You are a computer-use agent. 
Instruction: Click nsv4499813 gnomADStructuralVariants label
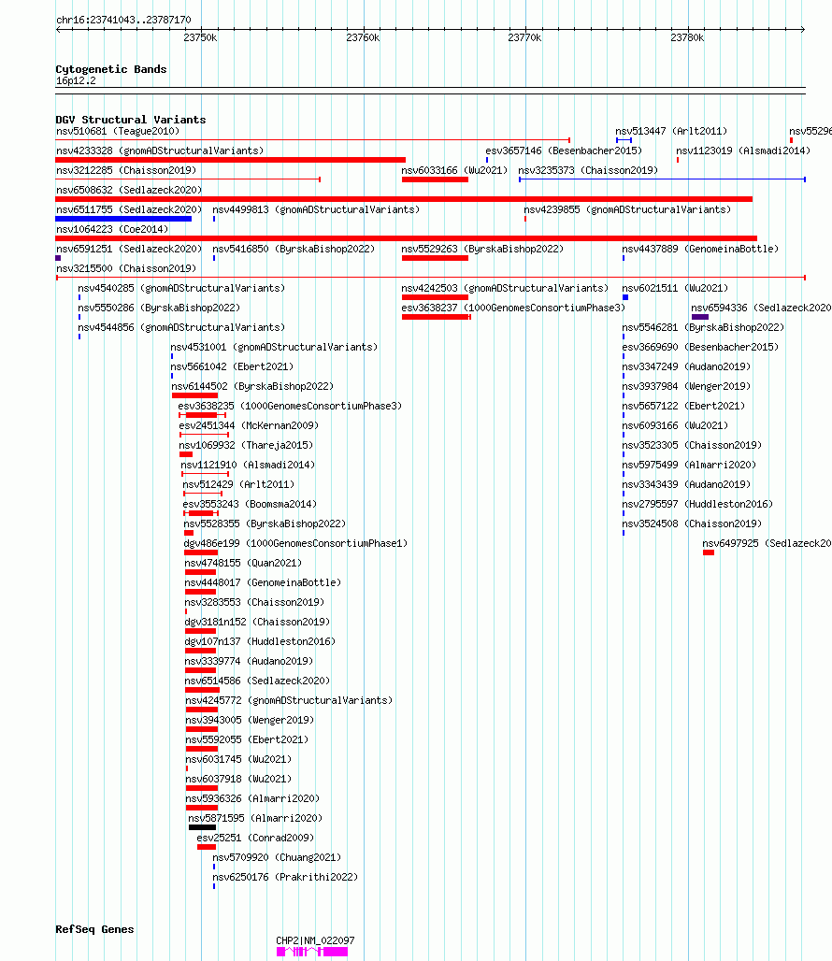point(316,209)
